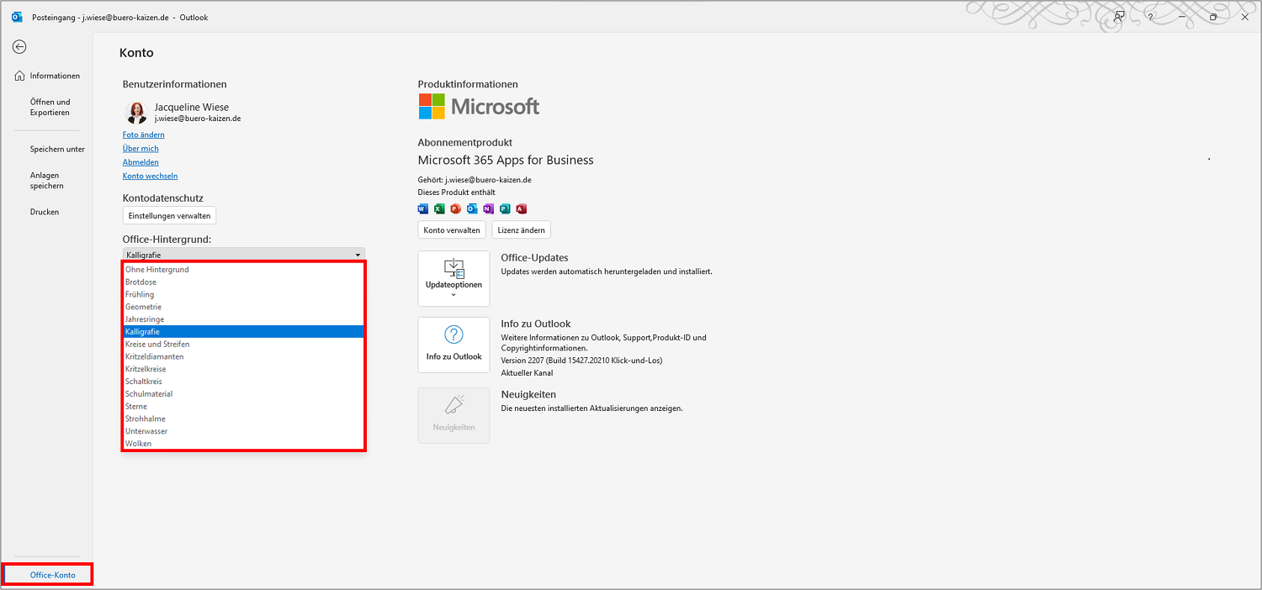Select the highlighted Kalligrafie list entry

pos(244,332)
